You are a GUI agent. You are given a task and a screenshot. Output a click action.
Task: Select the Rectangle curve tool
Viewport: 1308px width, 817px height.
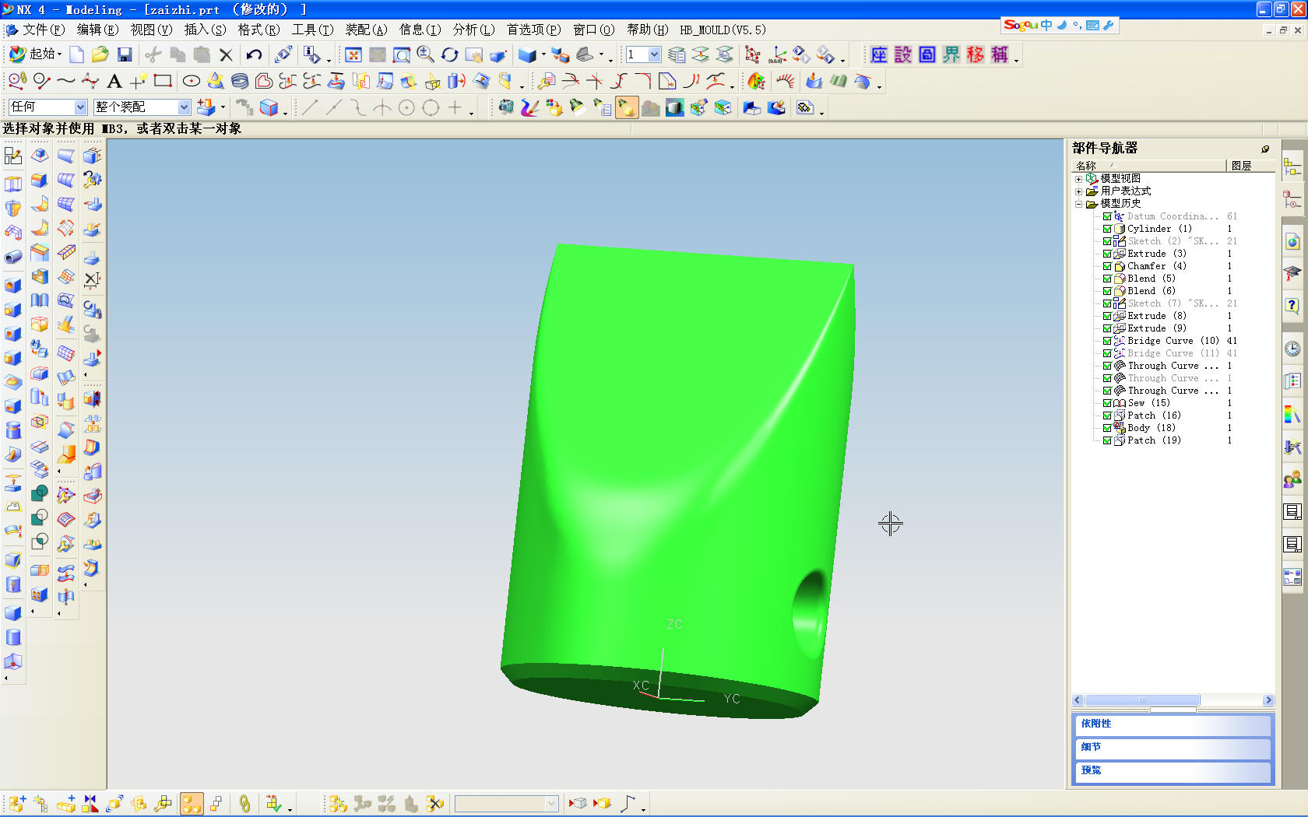[x=163, y=81]
